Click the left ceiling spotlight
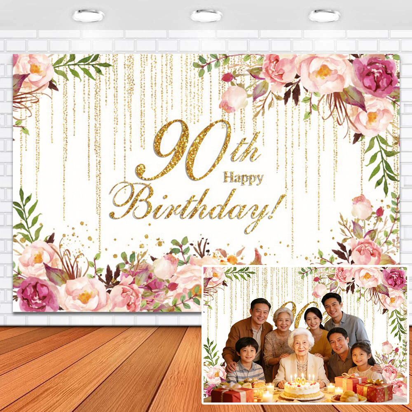Image resolution: width=412 pixels, height=412 pixels. [x=88, y=16]
